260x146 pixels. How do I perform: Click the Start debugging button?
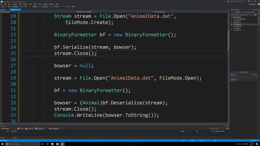pos(57,7)
